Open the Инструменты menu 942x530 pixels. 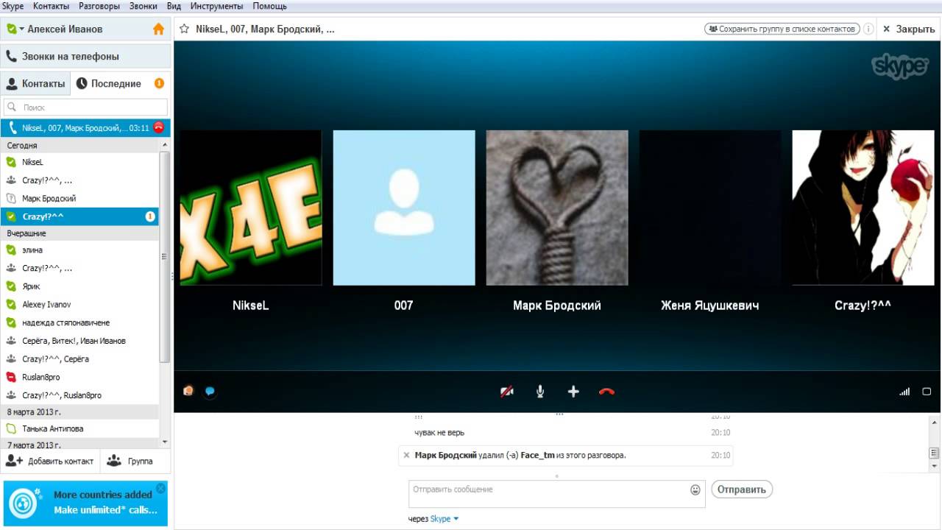click(217, 6)
